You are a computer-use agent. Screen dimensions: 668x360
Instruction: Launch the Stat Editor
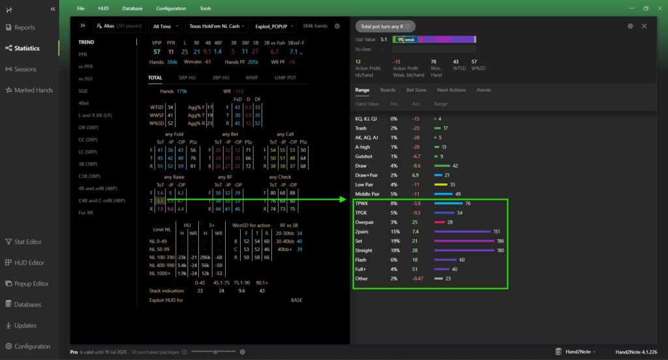(x=27, y=242)
